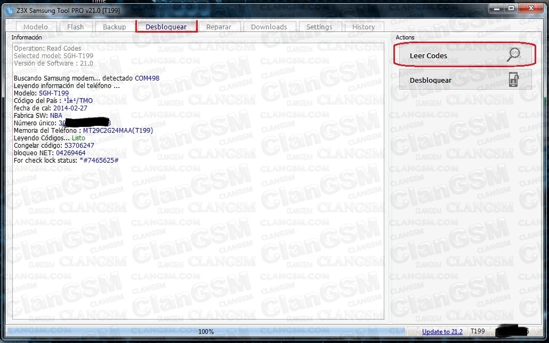Click the 100% progress bar
Screen dimensions: 549x343
point(206,331)
